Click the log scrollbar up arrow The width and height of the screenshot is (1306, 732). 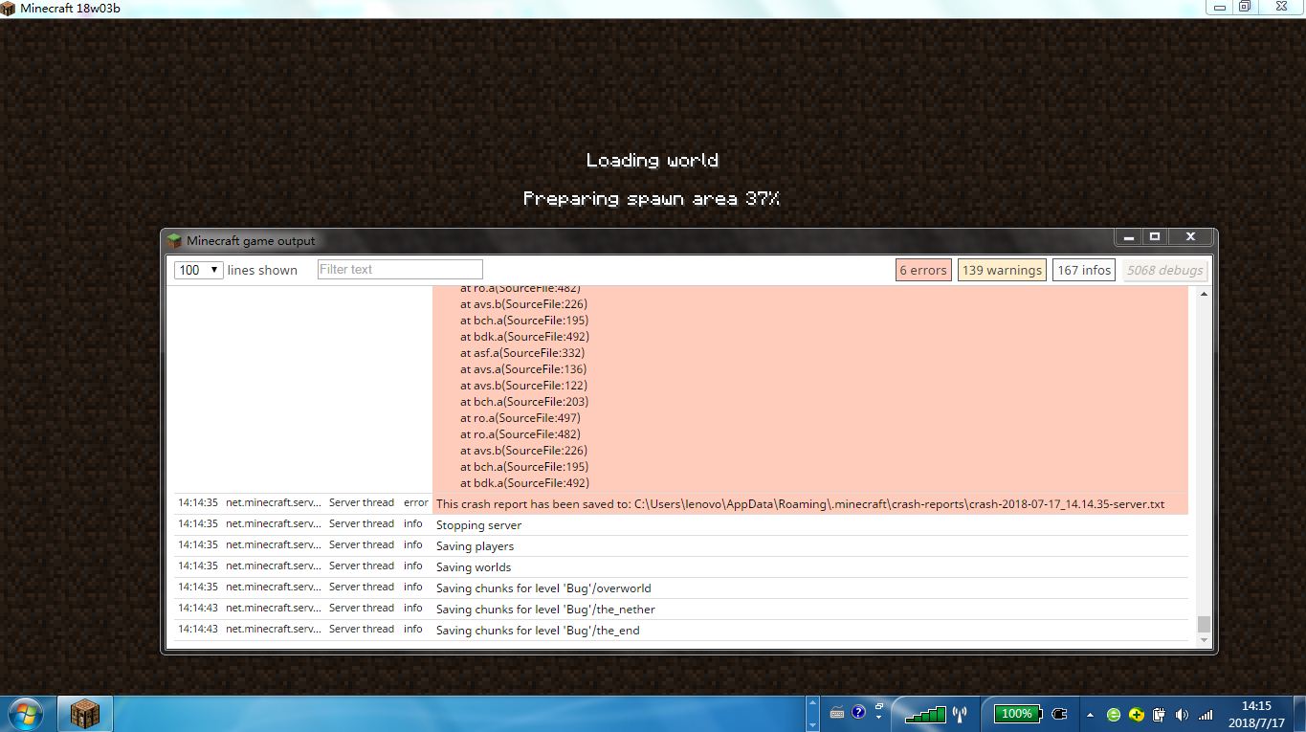point(1204,294)
